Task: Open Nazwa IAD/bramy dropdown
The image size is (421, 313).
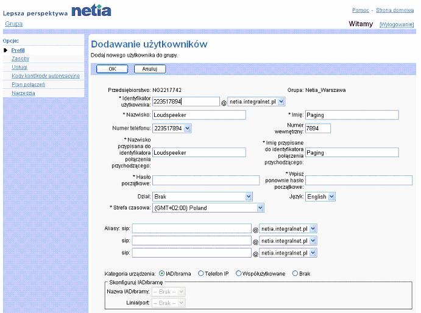Action: pyautogui.click(x=169, y=292)
